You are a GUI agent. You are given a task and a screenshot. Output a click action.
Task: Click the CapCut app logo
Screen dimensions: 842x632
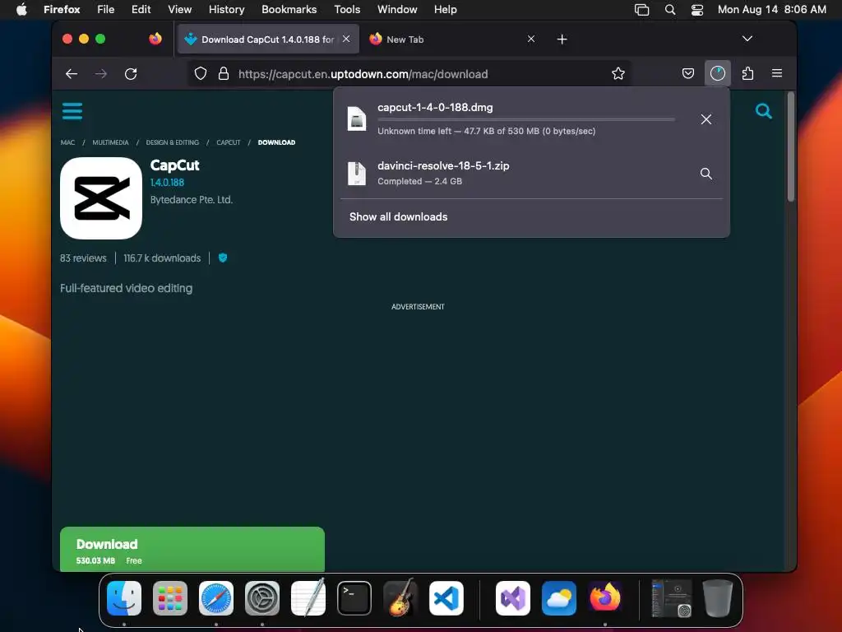[x=101, y=198]
